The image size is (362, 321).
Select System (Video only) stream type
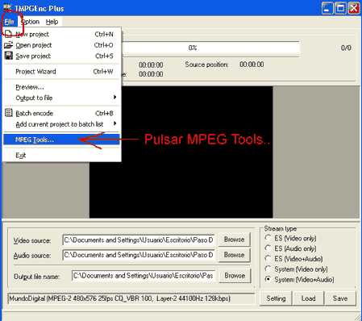[x=297, y=269]
